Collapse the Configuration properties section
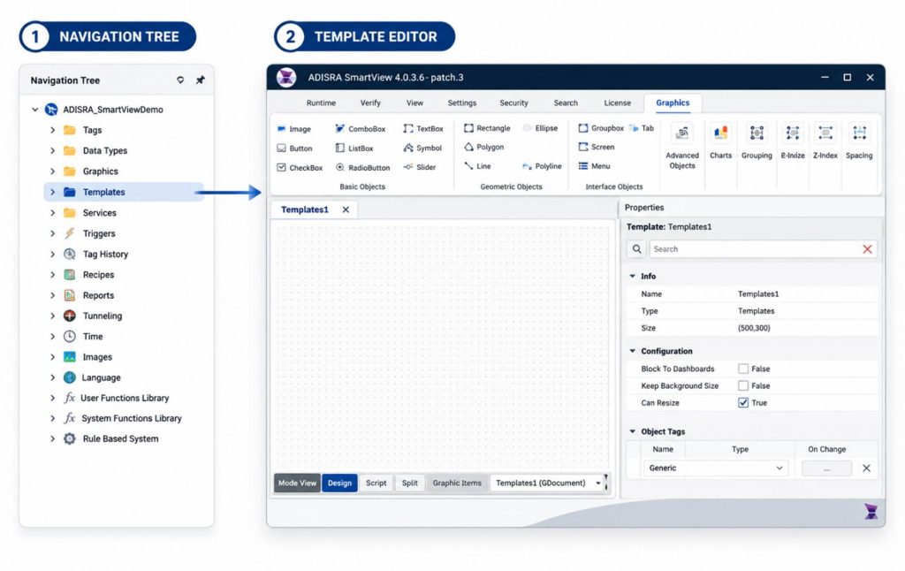Image resolution: width=905 pixels, height=571 pixels. 632,351
